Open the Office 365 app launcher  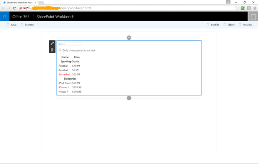5,16
